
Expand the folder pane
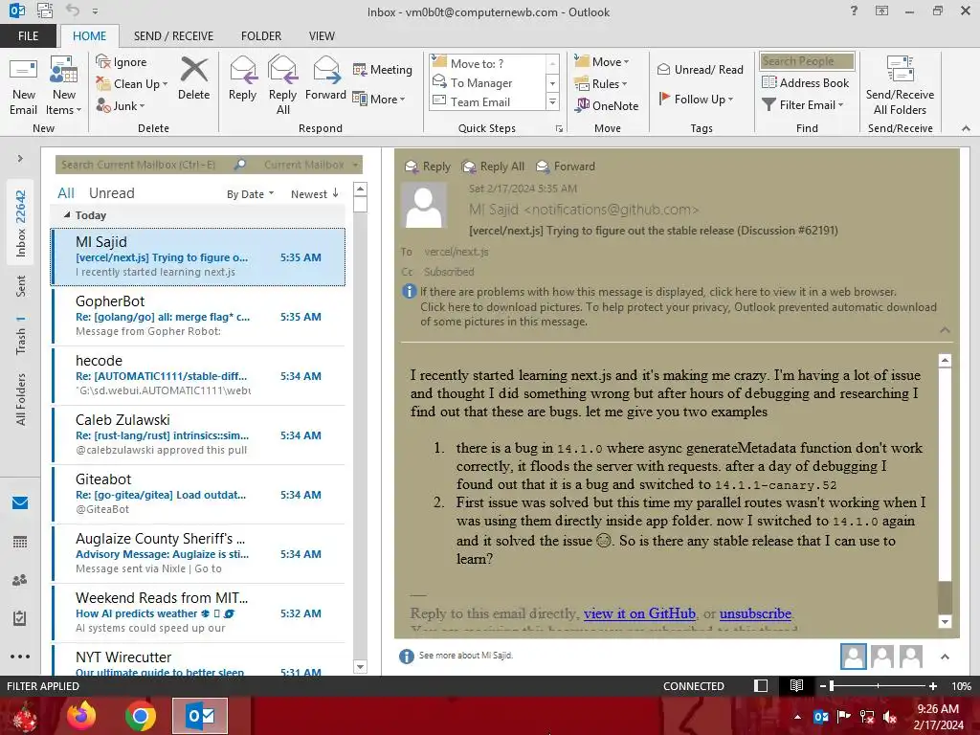pos(20,158)
